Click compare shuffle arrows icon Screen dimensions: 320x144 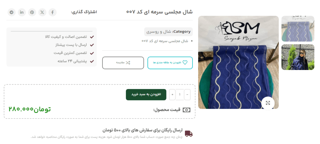click(x=128, y=63)
